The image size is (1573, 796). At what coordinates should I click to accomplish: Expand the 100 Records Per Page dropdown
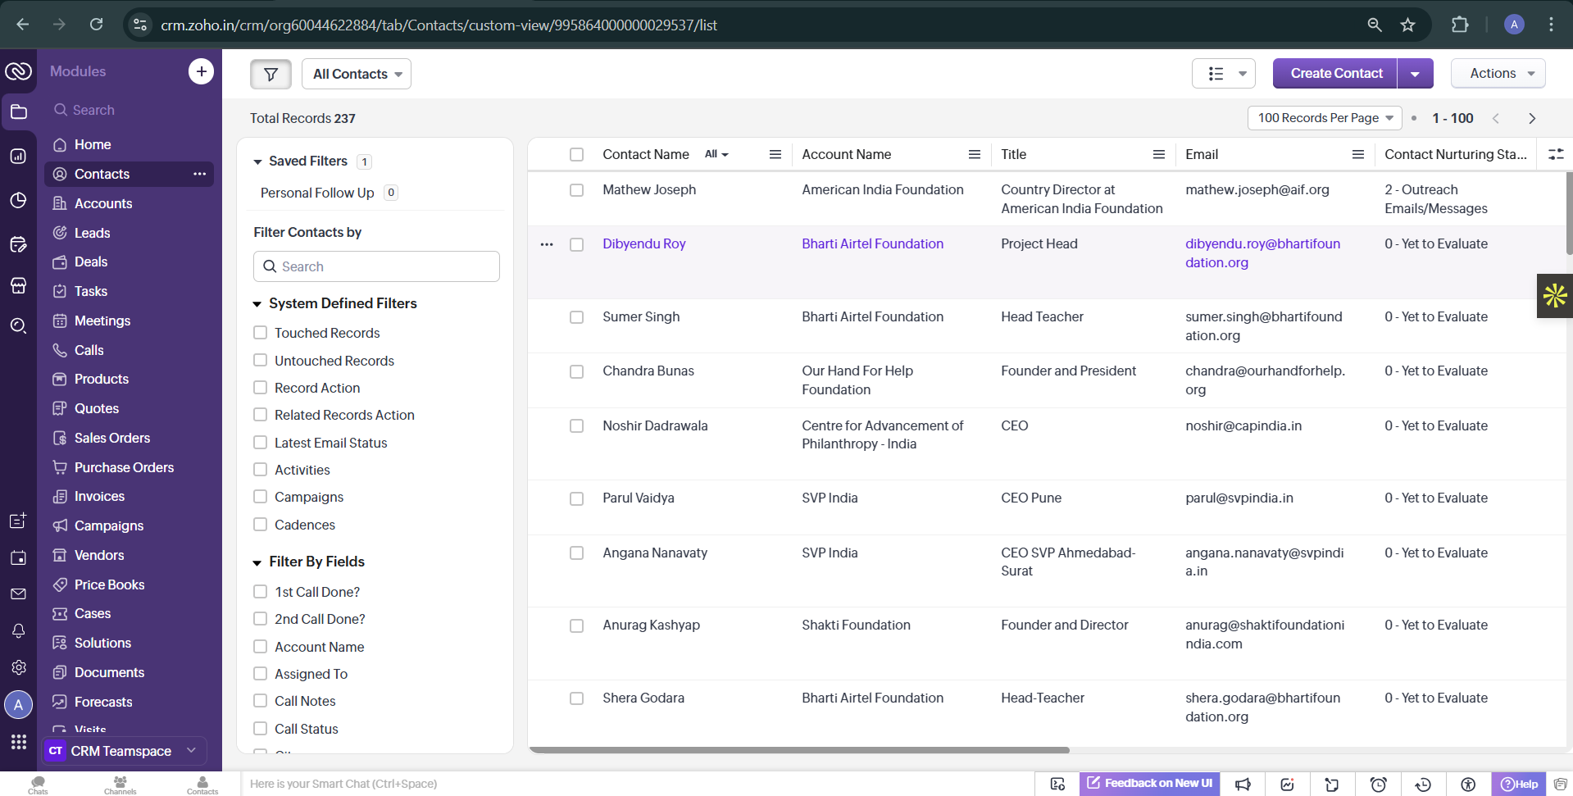coord(1325,118)
